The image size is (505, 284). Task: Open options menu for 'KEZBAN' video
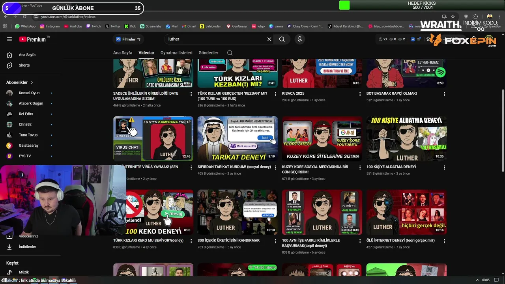click(x=275, y=94)
